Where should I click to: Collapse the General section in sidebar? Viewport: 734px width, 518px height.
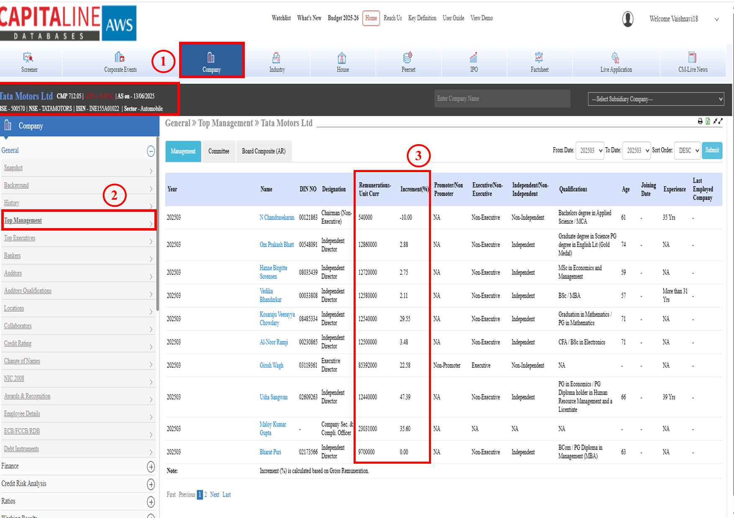[151, 151]
